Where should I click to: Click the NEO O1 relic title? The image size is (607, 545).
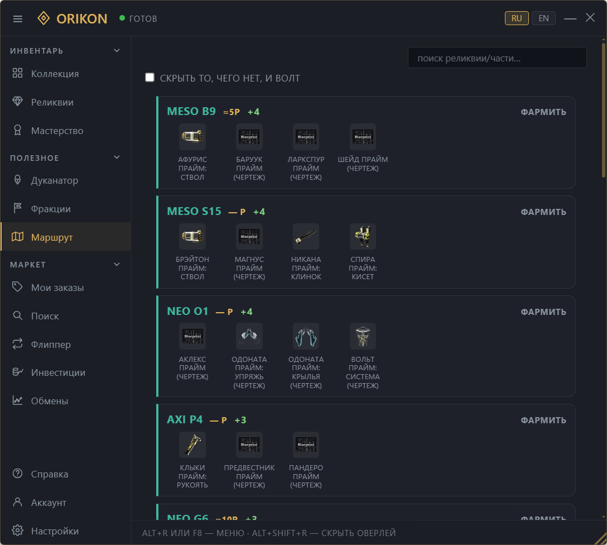[187, 311]
